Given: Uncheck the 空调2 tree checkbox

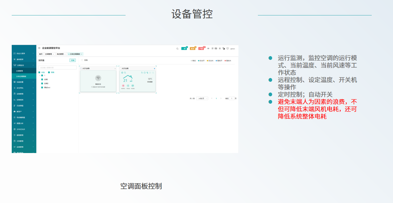Looking at the screenshot, I should (42, 83).
